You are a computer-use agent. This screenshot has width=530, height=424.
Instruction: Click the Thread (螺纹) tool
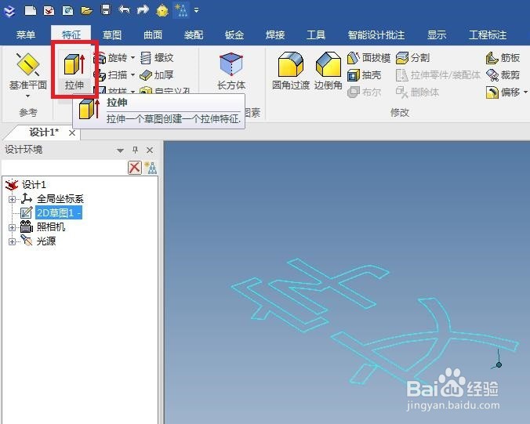[x=157, y=58]
